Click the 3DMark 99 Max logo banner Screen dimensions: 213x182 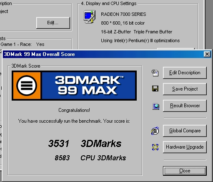(x=74, y=86)
